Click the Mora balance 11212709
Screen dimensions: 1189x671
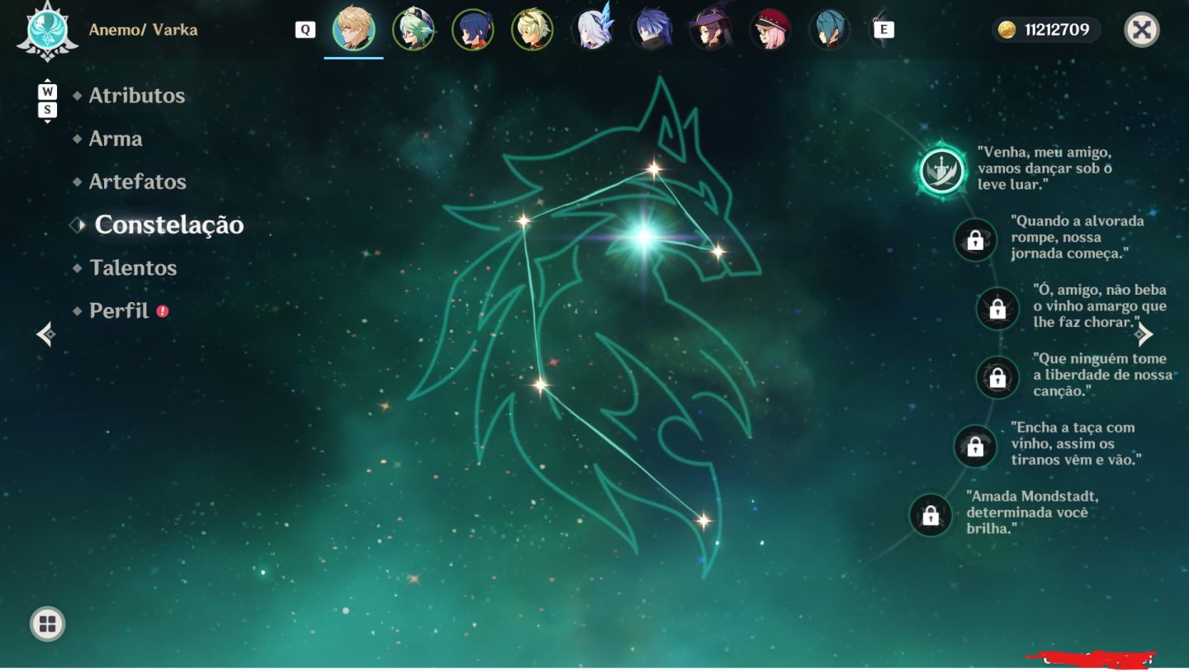point(1046,31)
